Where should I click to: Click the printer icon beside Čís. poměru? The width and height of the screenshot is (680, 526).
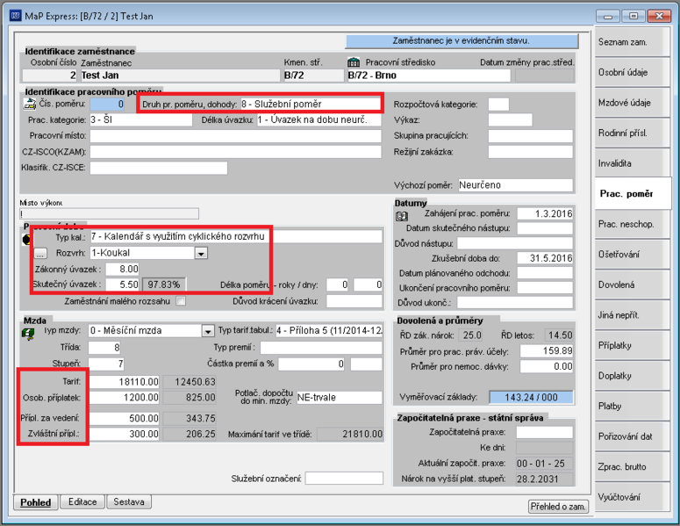pyautogui.click(x=30, y=104)
